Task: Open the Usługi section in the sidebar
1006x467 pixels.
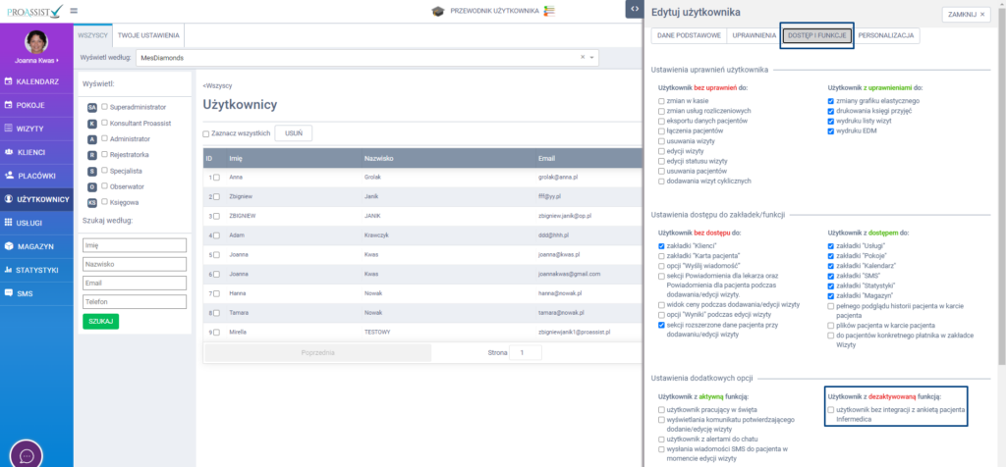Action: (x=35, y=223)
